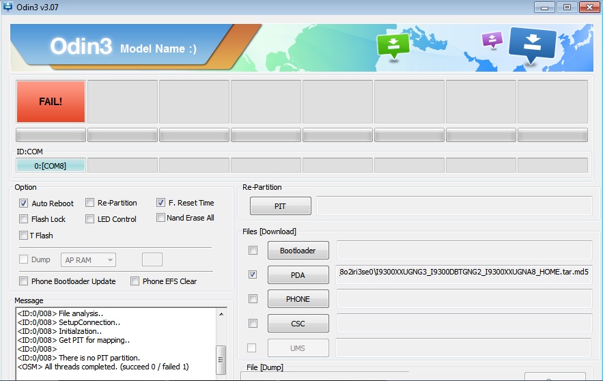Select the 0:[COM8] port cell

[51, 166]
